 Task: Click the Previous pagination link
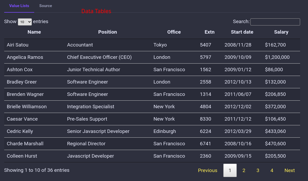[x=208, y=170]
